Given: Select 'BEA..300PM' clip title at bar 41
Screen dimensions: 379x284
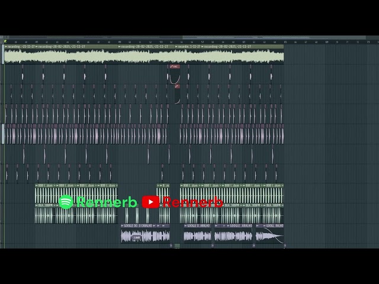Looking at the screenshot, I should [x=46, y=205].
